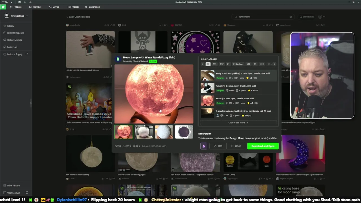
Task: Click the Redo arrow icon
Action: [x=30, y=2]
